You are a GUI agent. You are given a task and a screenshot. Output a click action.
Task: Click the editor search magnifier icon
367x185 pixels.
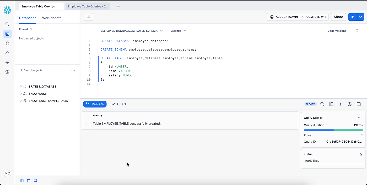pyautogui.click(x=357, y=31)
